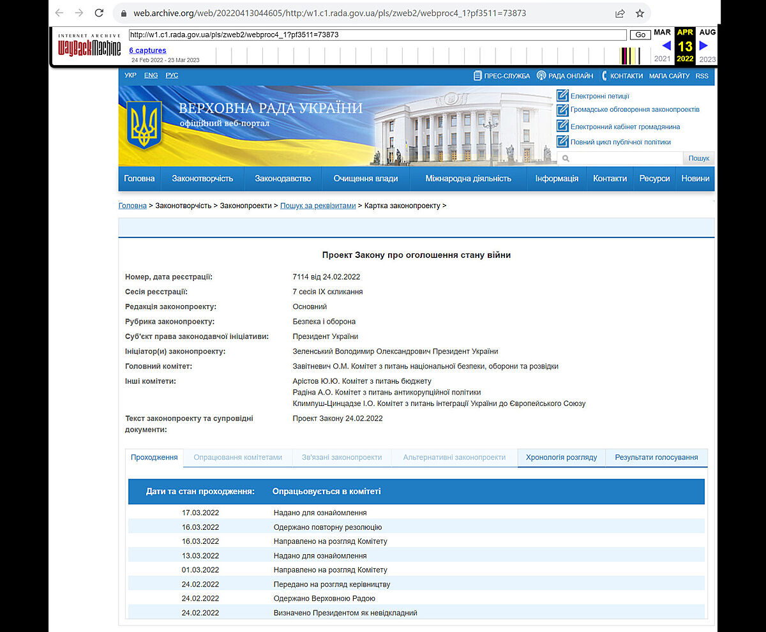Click Пошук за реквізитами breadcrumb link
Viewport: 766px width, 632px height.
pos(318,206)
